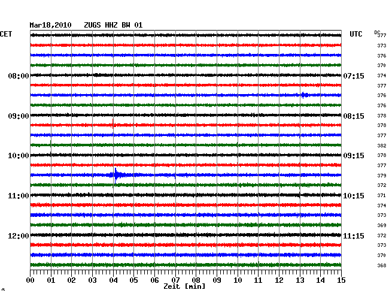Click DC value 372 beside the 11:15 label
The height and width of the screenshot is (296, 389).
382,235
